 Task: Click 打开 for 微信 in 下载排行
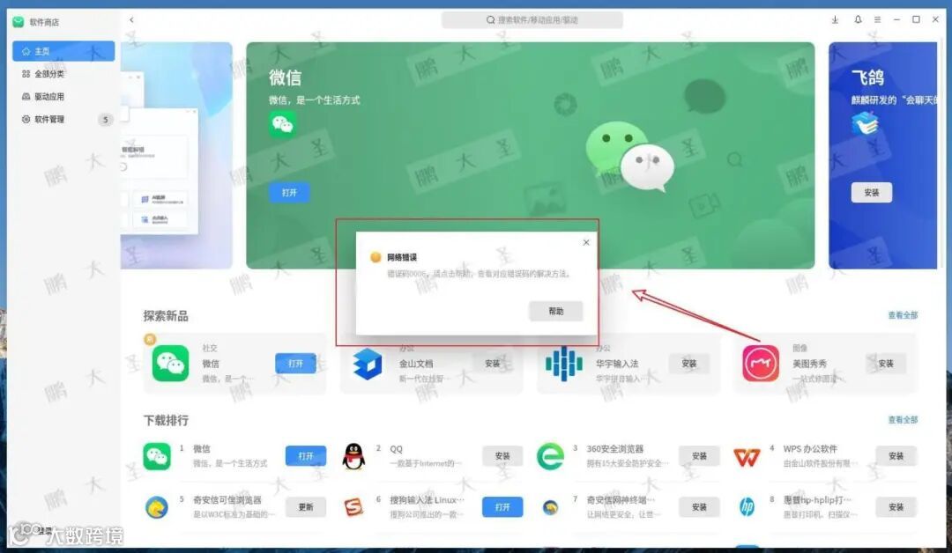[x=306, y=456]
